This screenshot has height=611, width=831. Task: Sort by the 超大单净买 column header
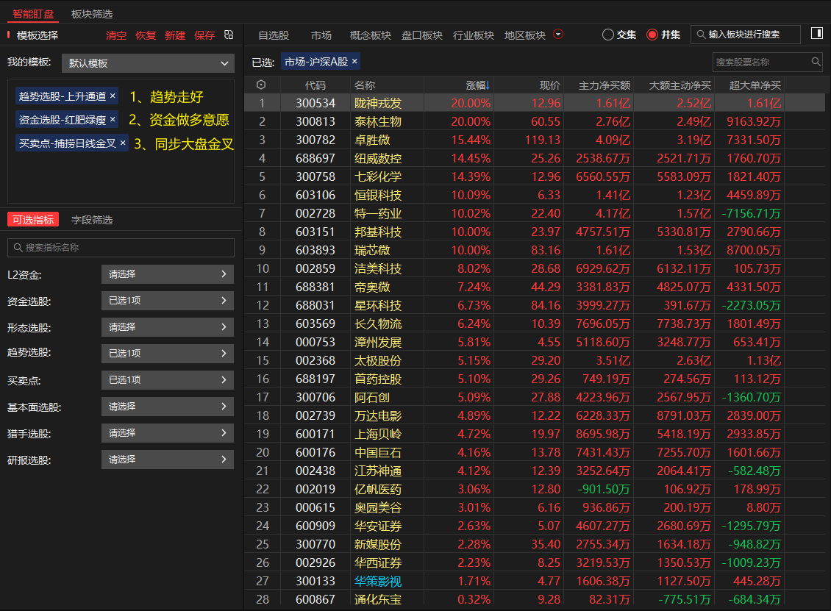coord(755,85)
